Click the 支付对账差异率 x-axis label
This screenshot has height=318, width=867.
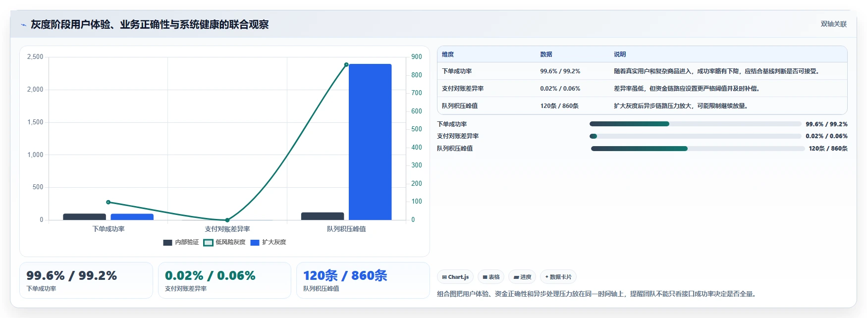227,229
